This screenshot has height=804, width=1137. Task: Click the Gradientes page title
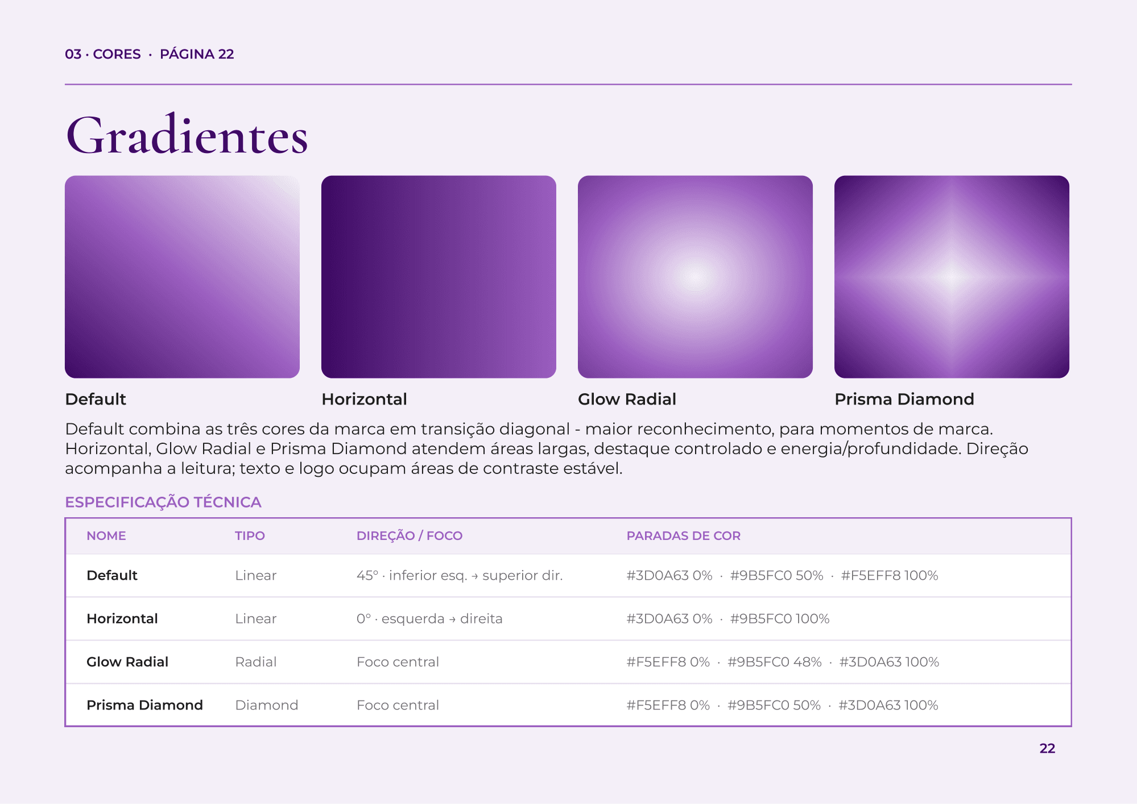pos(187,135)
